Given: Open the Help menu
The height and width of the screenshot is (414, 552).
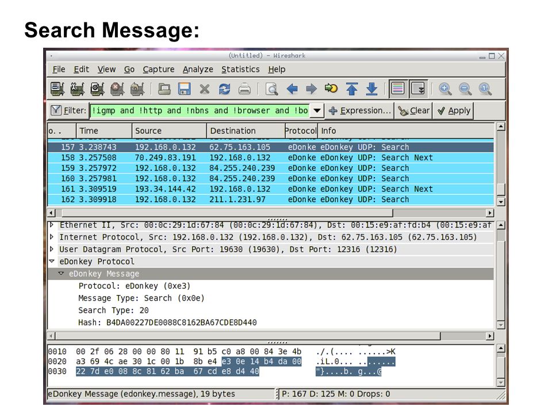Looking at the screenshot, I should point(277,70).
